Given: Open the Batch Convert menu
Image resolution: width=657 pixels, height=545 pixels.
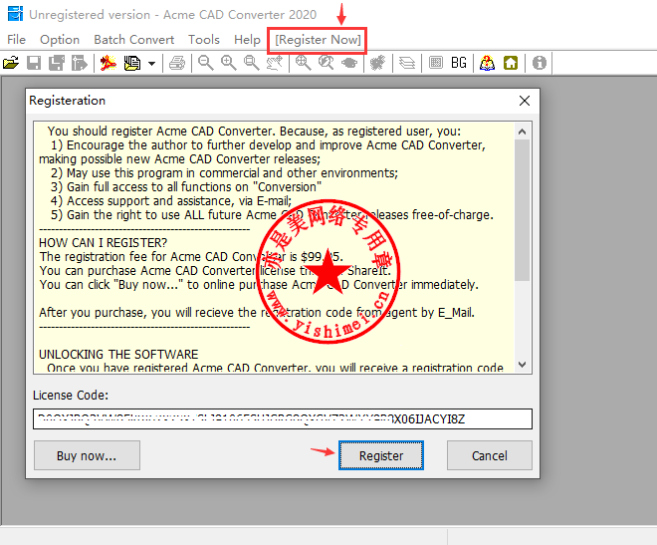Looking at the screenshot, I should tap(133, 40).
